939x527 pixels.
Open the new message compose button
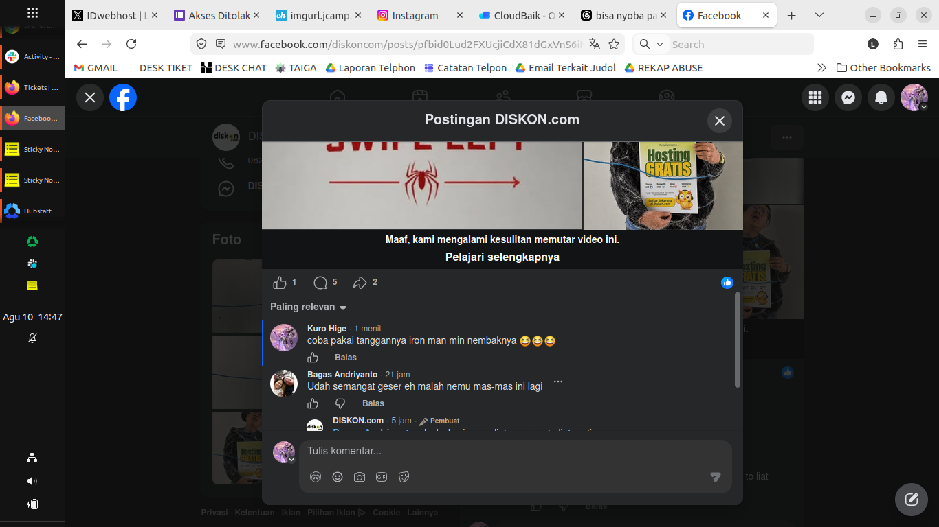tap(912, 500)
